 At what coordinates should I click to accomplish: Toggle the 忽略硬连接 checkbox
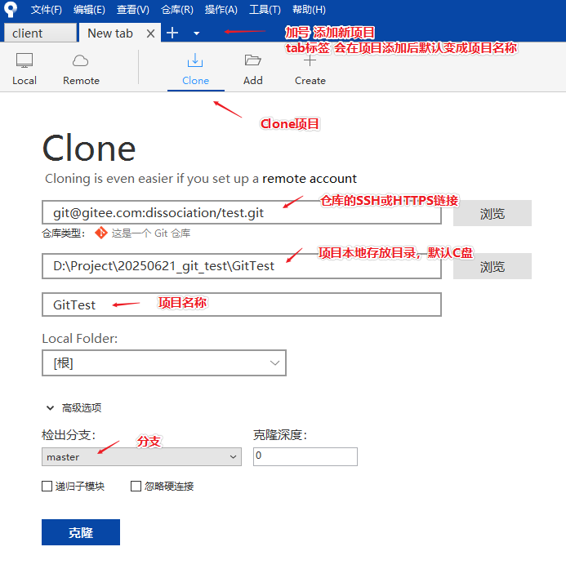click(x=136, y=487)
